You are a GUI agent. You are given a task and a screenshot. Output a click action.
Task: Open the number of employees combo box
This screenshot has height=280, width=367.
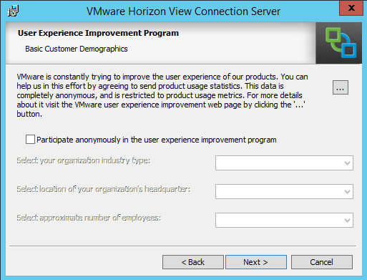click(x=284, y=220)
